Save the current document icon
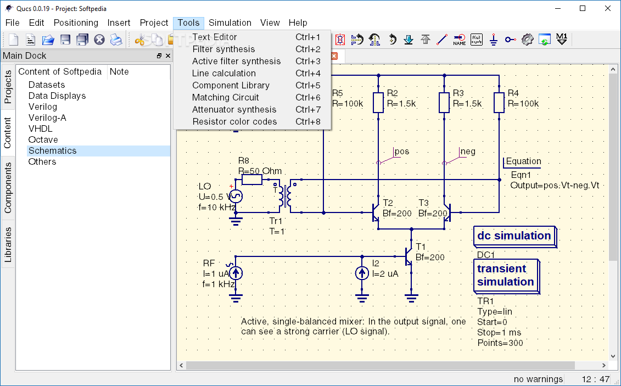 (x=65, y=40)
